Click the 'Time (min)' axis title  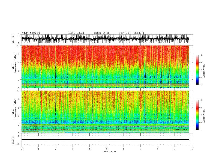pyautogui.click(x=109, y=151)
